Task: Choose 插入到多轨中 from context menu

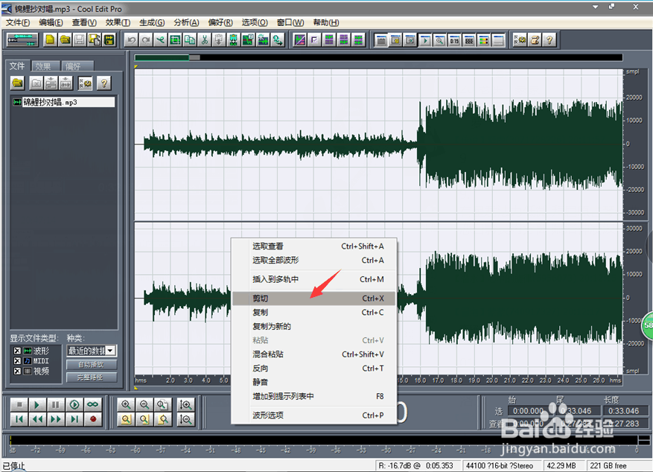Action: click(314, 279)
